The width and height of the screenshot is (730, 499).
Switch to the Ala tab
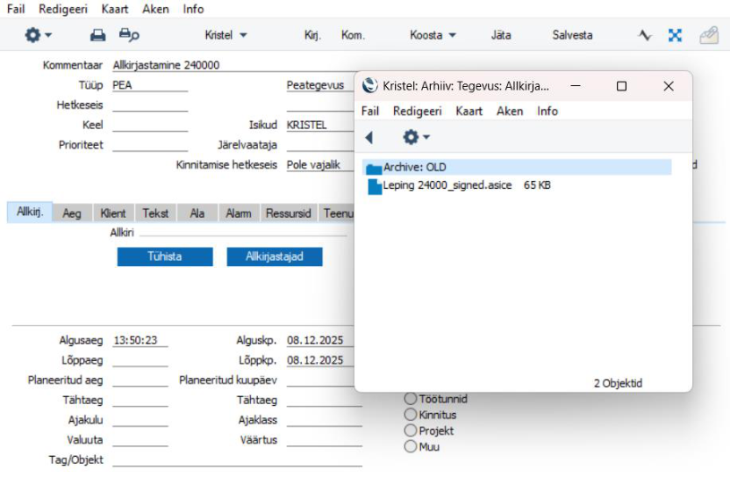click(197, 213)
